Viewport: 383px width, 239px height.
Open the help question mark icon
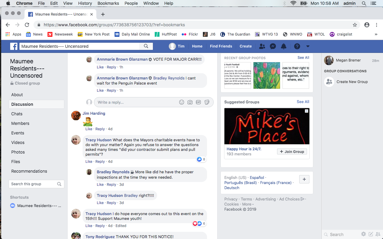(297, 46)
